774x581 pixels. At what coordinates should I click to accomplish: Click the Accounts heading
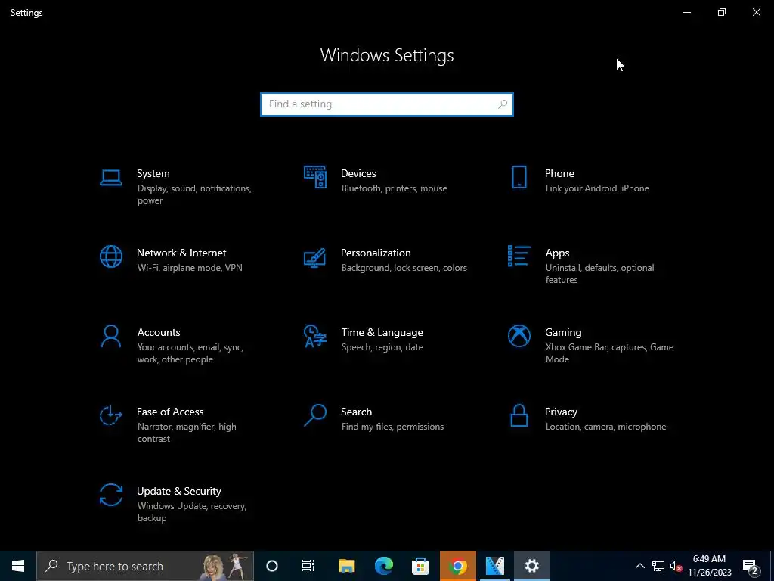159,333
